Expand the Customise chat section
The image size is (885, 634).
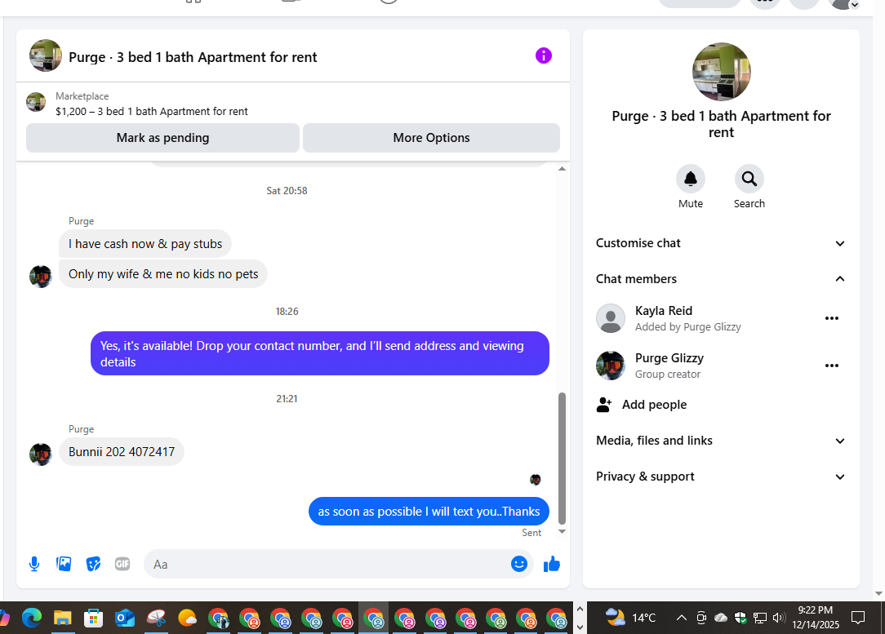tap(721, 243)
